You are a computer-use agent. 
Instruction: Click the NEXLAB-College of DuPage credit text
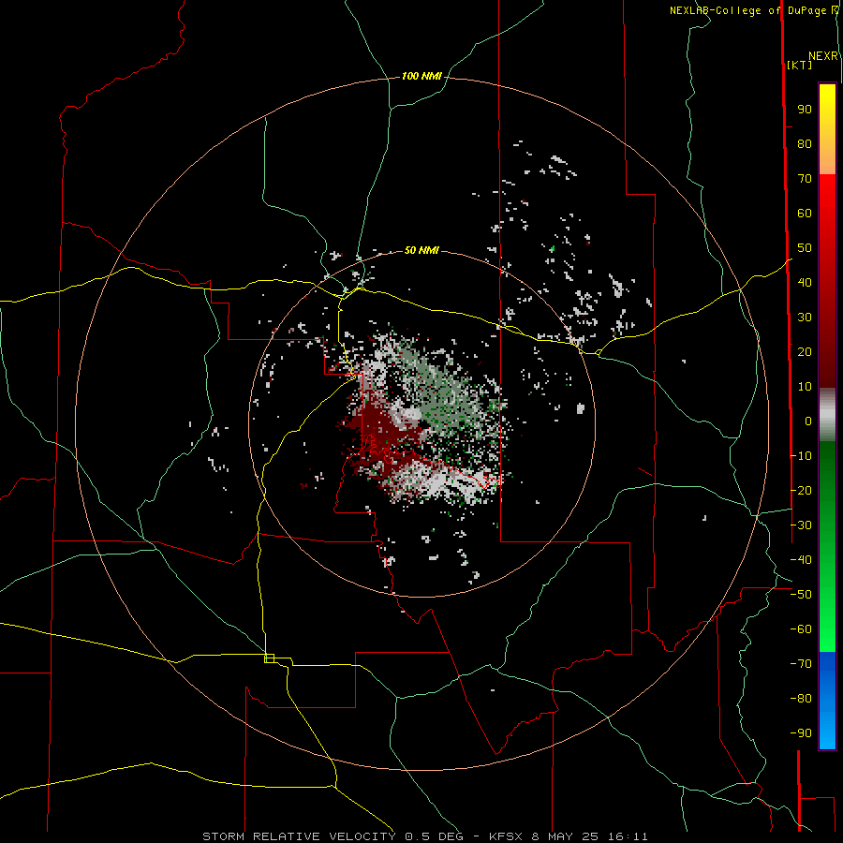click(749, 10)
